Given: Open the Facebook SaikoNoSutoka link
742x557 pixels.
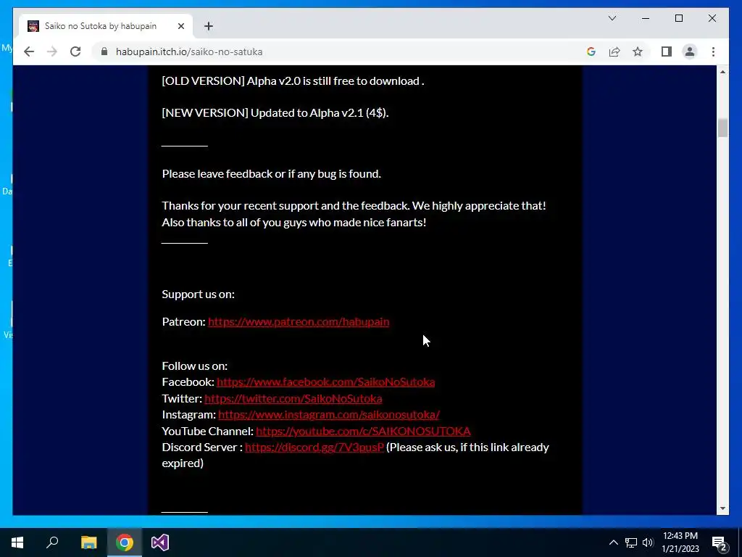Looking at the screenshot, I should click(325, 381).
